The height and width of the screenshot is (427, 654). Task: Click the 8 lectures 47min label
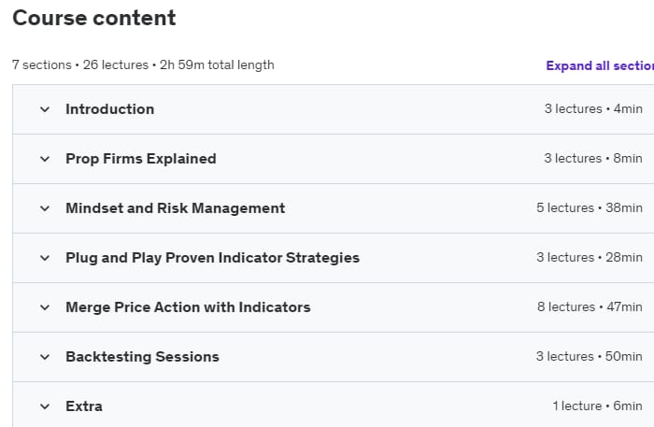coord(590,306)
